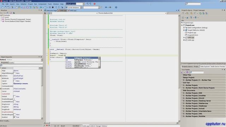This screenshot has height=127, width=226.
Task: Click the red record macro icon in status bar
Action: pos(47,126)
